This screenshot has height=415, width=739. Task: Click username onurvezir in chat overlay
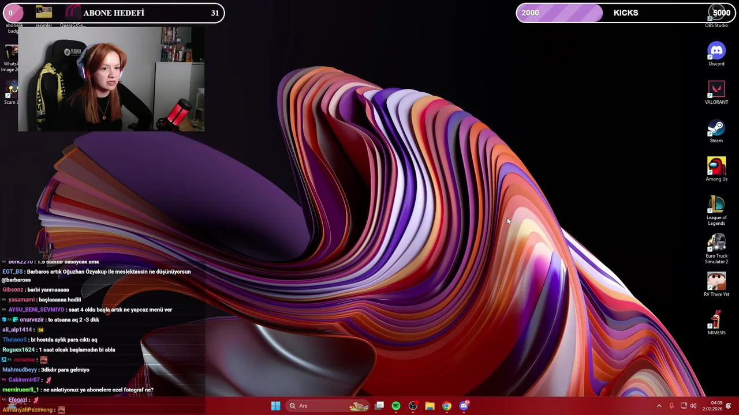click(x=32, y=320)
